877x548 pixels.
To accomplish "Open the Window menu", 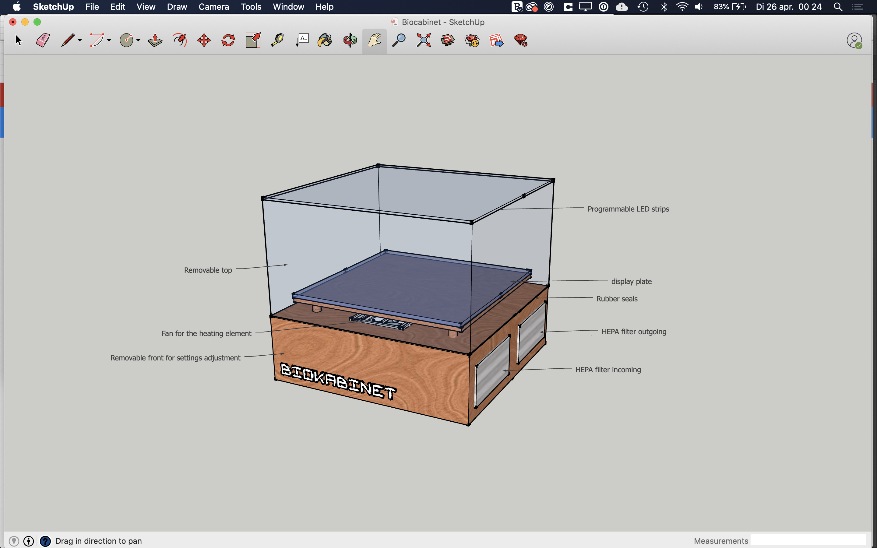I will (x=288, y=7).
